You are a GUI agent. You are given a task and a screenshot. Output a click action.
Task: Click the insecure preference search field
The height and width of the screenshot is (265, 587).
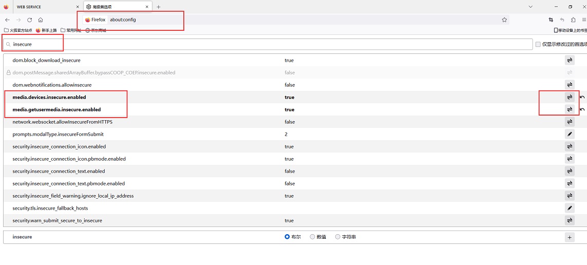[x=268, y=44]
